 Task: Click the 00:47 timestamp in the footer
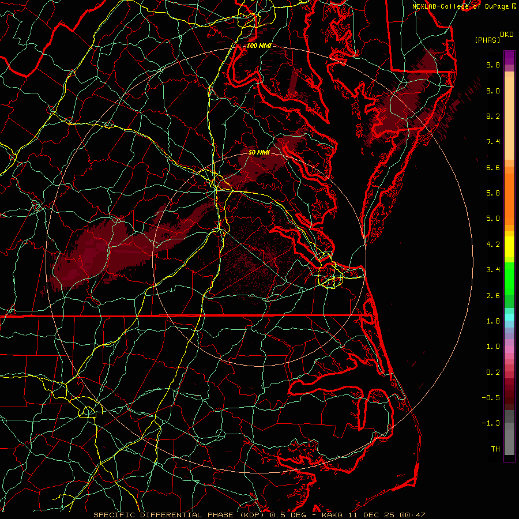pos(412,515)
